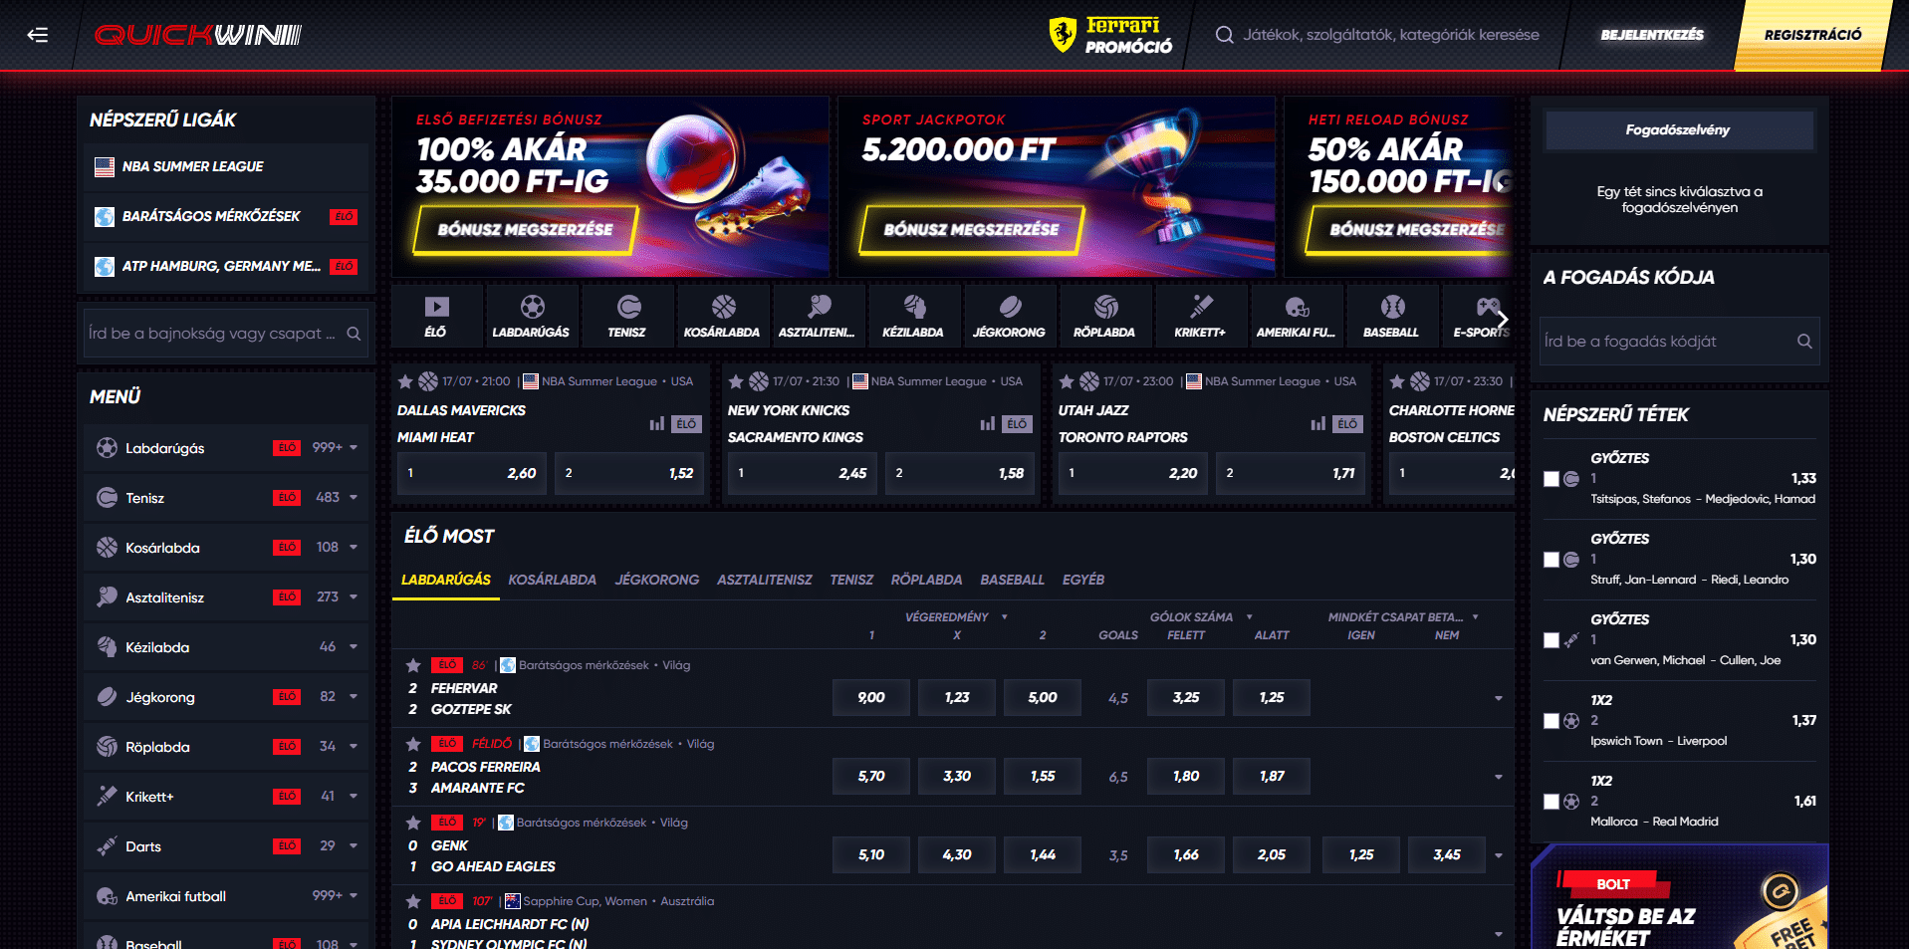Expand the Kézilabda menu entry arrow
This screenshot has height=949, width=1909.
354,647
